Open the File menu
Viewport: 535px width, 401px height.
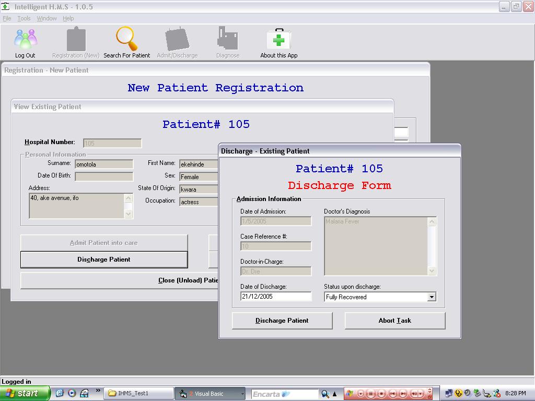[x=7, y=18]
